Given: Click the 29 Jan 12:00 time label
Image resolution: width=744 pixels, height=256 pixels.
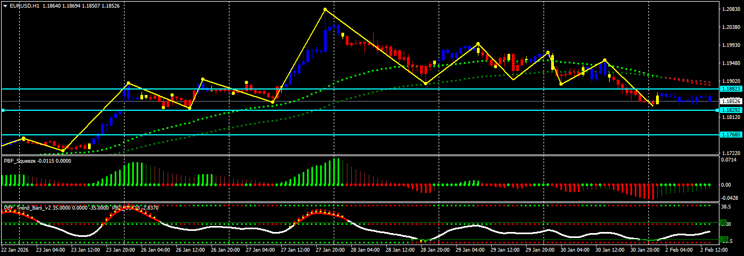Looking at the screenshot, I should point(505,249).
